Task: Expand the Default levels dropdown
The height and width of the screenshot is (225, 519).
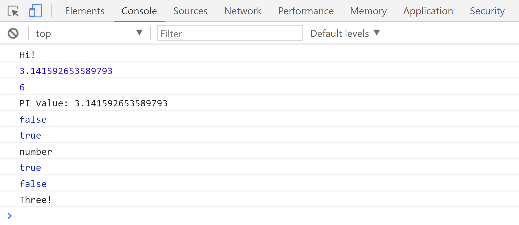Action: [x=345, y=33]
